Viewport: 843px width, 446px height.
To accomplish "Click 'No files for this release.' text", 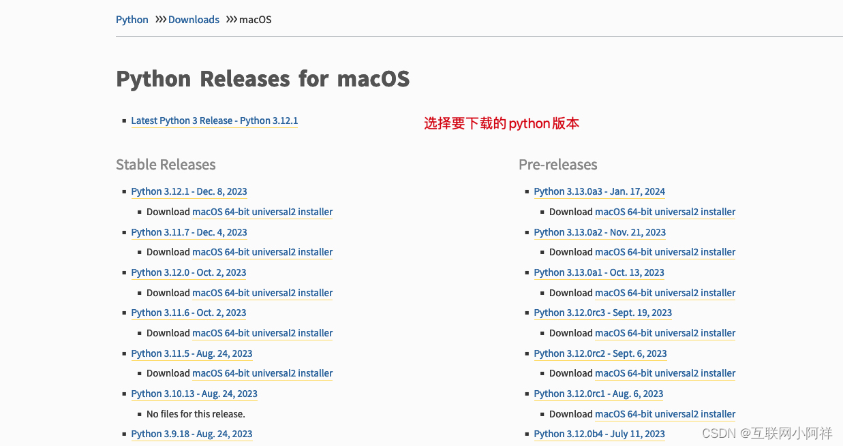I will [x=196, y=414].
